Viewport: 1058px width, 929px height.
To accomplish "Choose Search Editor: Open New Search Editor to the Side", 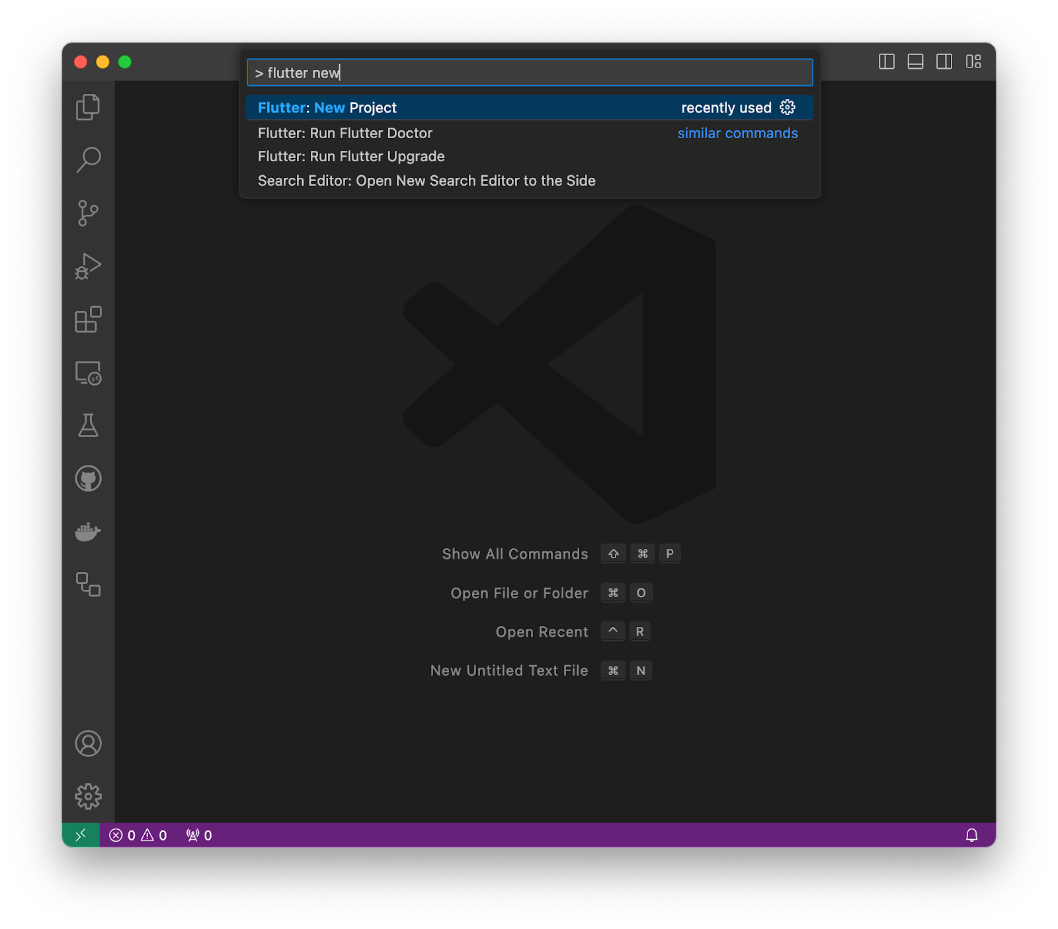I will (426, 180).
